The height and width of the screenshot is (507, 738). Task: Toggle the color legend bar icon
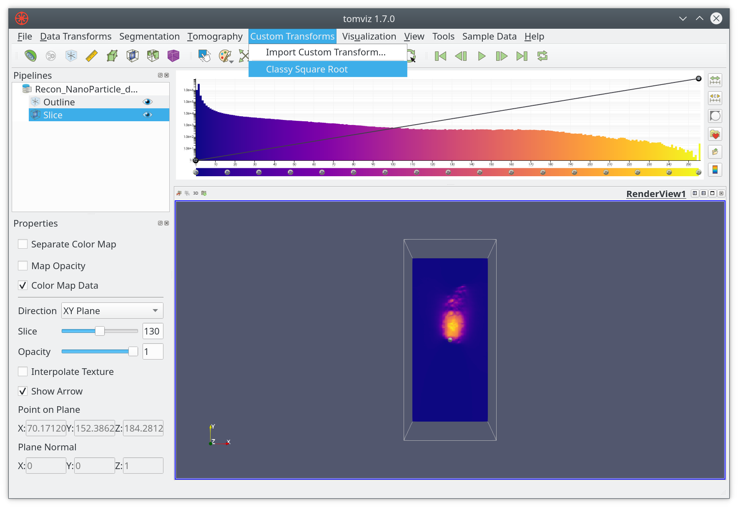715,170
